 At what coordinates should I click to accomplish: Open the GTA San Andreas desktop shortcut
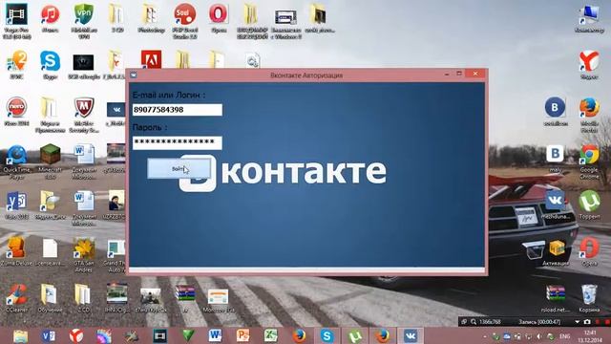coord(83,254)
